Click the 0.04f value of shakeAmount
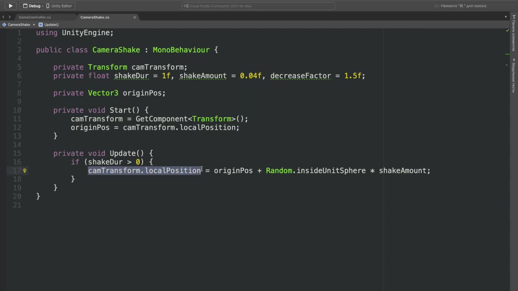The width and height of the screenshot is (518, 291). pyautogui.click(x=251, y=76)
